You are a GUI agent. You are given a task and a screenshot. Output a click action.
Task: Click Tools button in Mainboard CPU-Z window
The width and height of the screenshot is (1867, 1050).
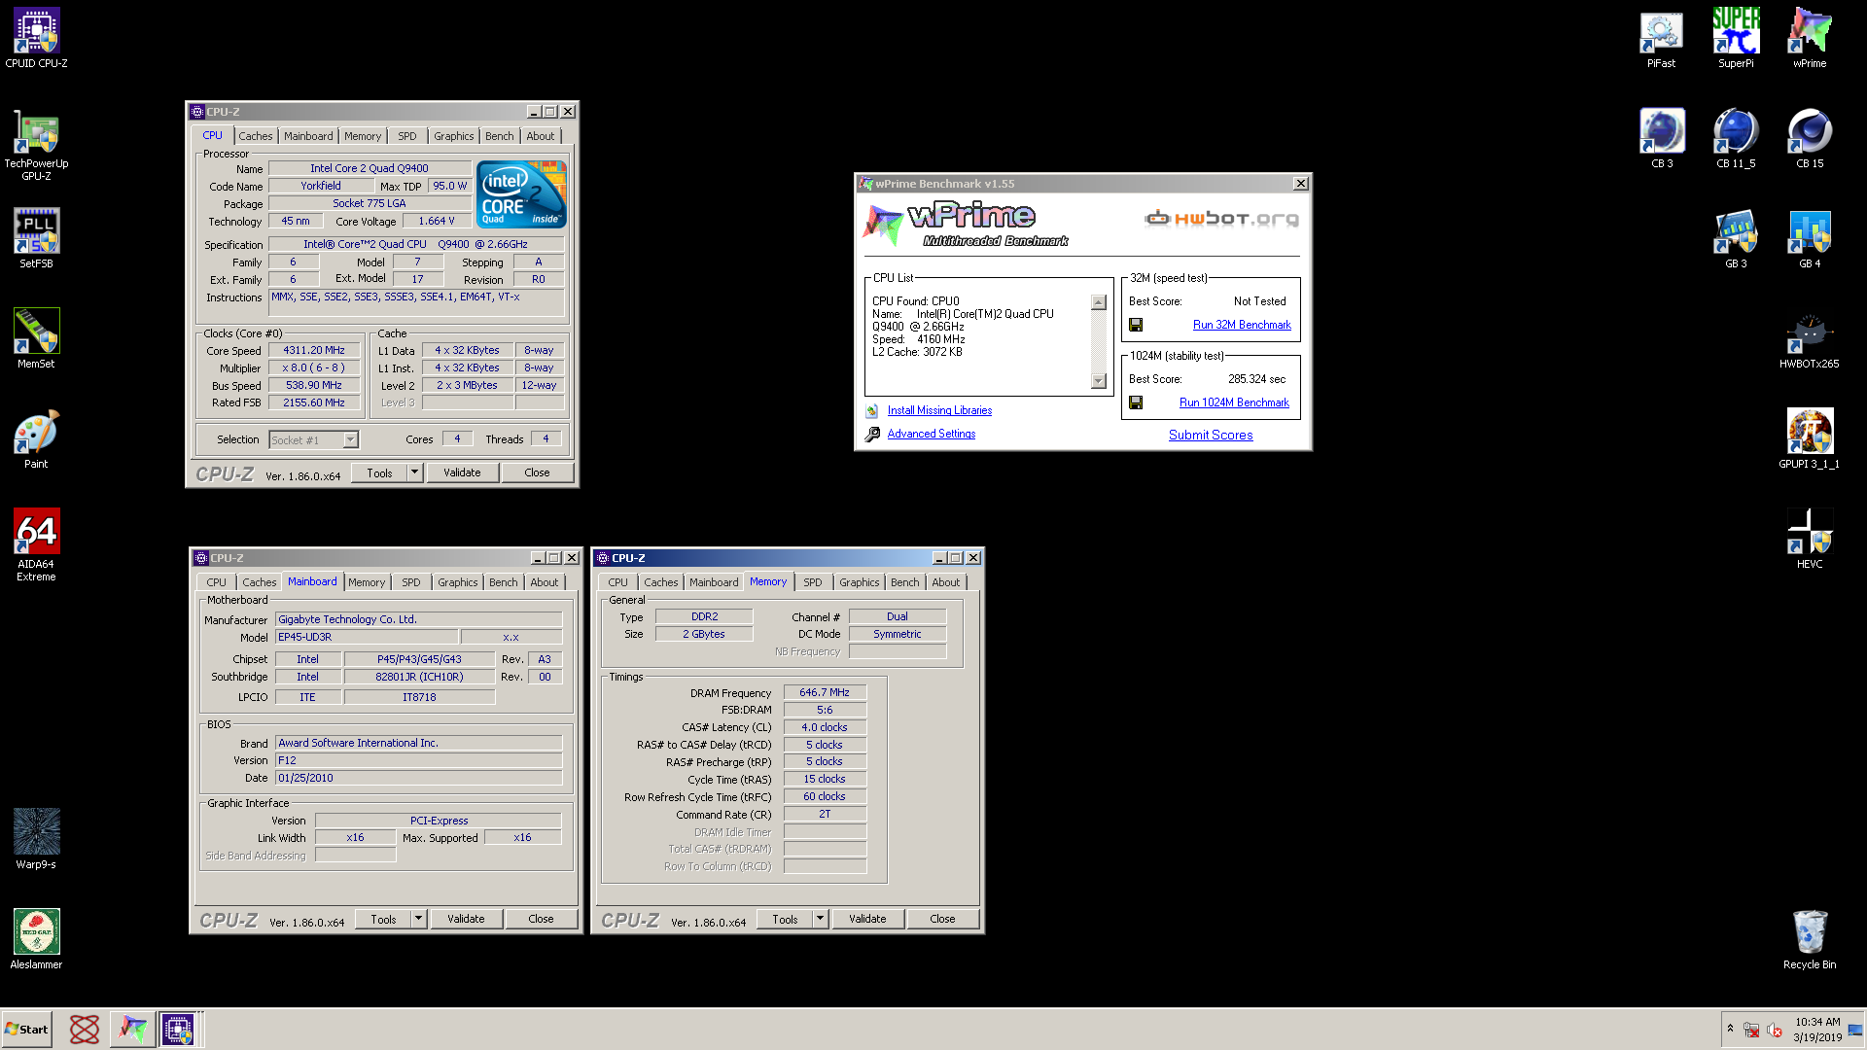coord(383,919)
